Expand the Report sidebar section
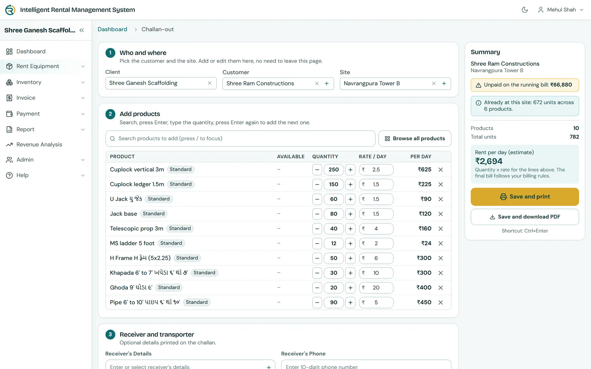The height and width of the screenshot is (369, 591). point(46,130)
